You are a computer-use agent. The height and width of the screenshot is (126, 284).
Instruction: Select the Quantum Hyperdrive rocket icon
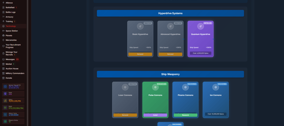tap(201, 26)
